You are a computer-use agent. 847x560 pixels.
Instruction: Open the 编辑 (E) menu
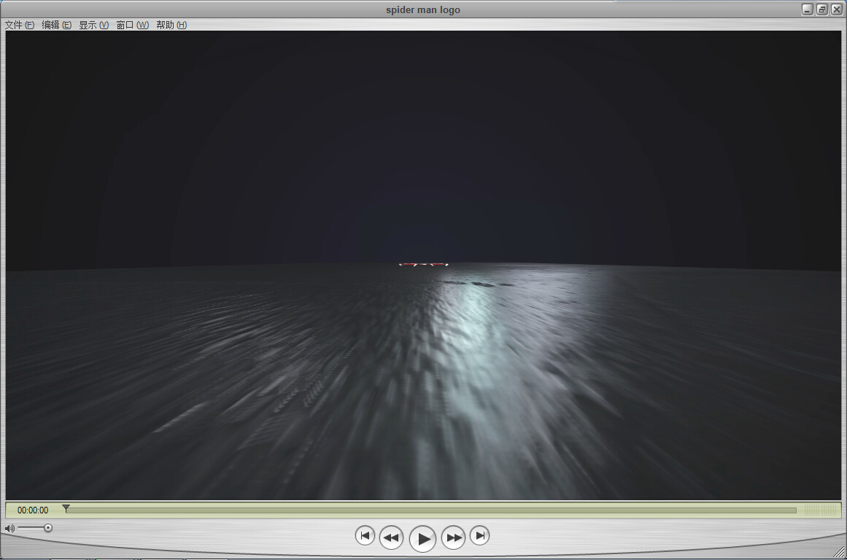[56, 25]
